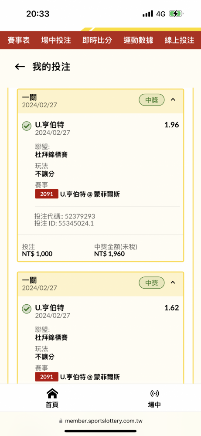Viewport: 201px width, 436px height.
Task: Go to 線上投注 tab
Action: pyautogui.click(x=179, y=40)
